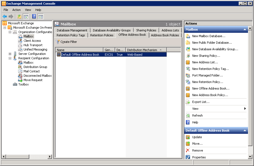The height and width of the screenshot is (166, 254).
Task: Expand the Server Configuration tree node
Action: pyautogui.click(x=10, y=54)
